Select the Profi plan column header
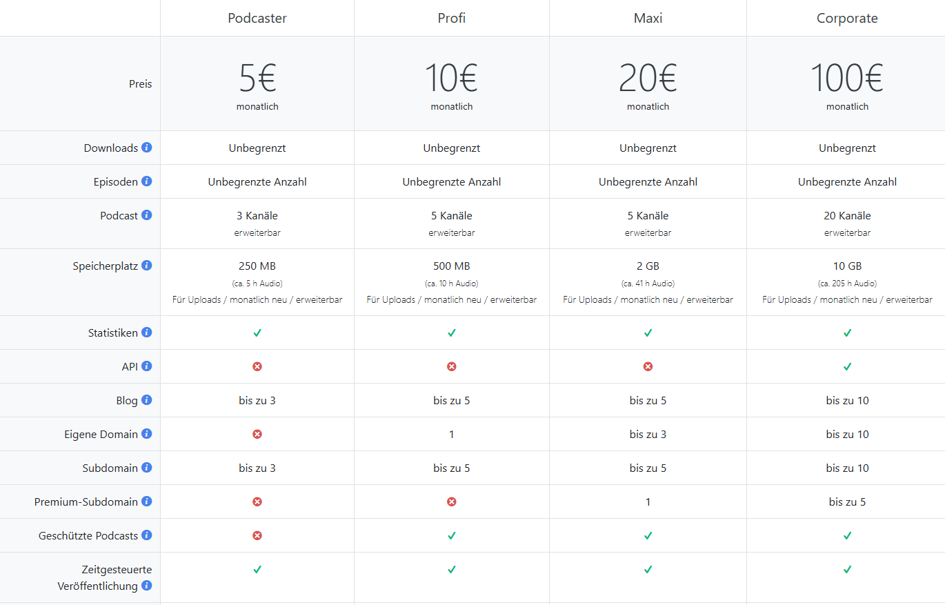This screenshot has width=945, height=605. [x=452, y=18]
